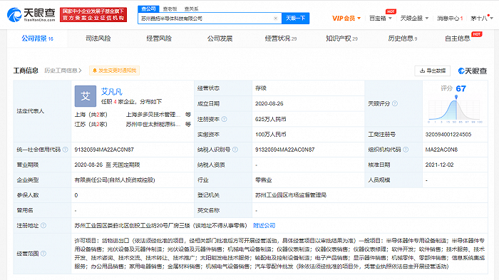The width and height of the screenshot is (499, 280).
Task: Click the 艾 avatar of legal representative
Action: tap(86, 96)
